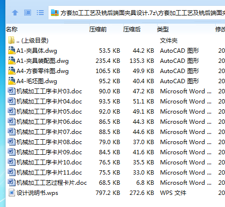Select file 机械加工工序卡片09.doc
225x207 pixels.
[x=49, y=152]
